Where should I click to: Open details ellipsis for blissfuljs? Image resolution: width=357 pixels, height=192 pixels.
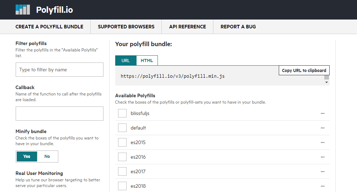click(323, 113)
